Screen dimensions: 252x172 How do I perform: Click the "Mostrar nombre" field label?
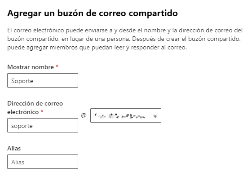click(31, 67)
